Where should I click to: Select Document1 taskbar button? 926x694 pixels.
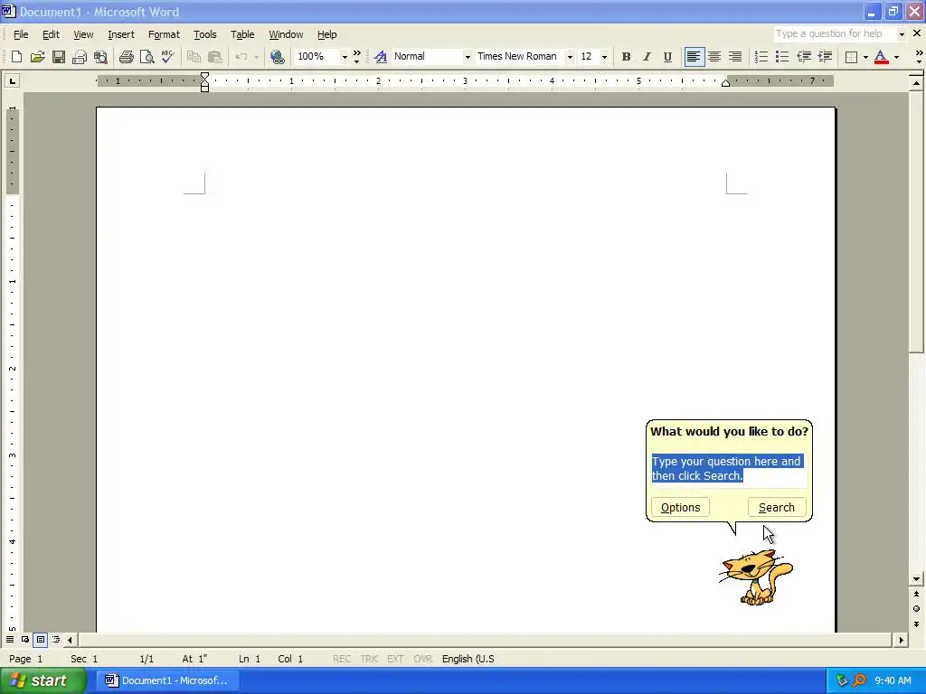point(167,680)
